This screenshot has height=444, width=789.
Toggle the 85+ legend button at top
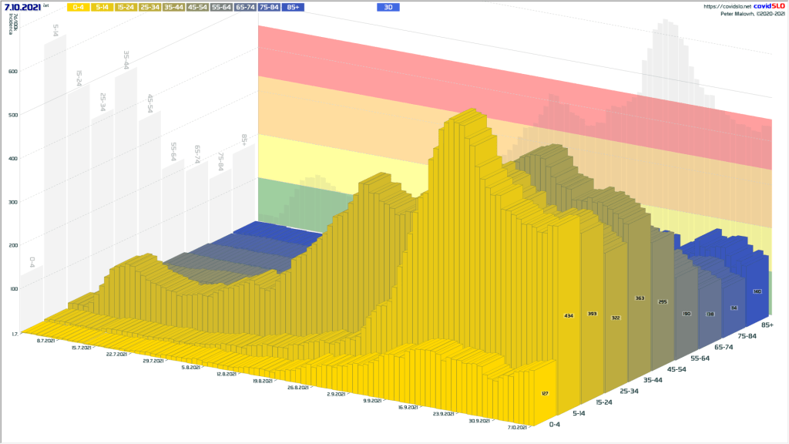pyautogui.click(x=293, y=7)
